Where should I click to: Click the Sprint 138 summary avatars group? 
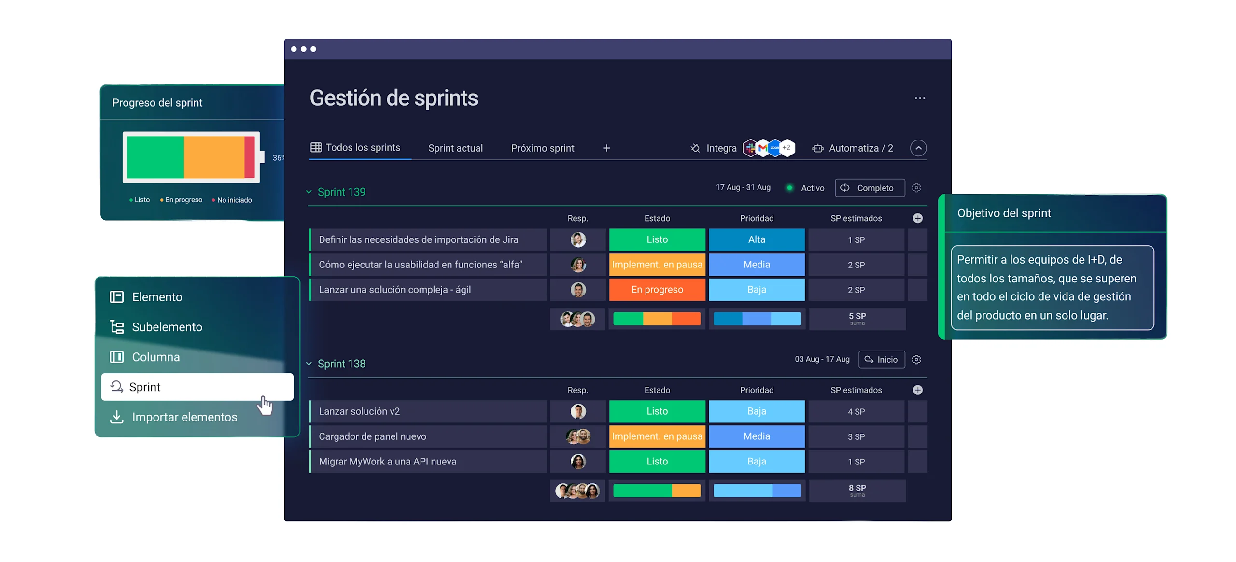click(x=577, y=491)
